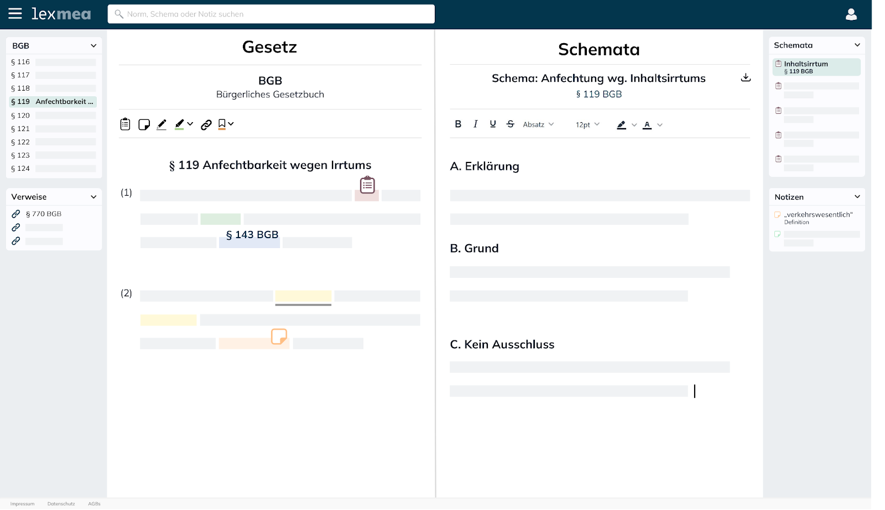Download the schema
This screenshot has height=510, width=885.
click(x=746, y=78)
